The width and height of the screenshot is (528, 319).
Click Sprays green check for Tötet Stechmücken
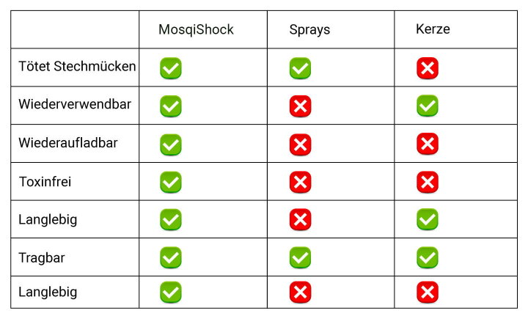pos(300,68)
